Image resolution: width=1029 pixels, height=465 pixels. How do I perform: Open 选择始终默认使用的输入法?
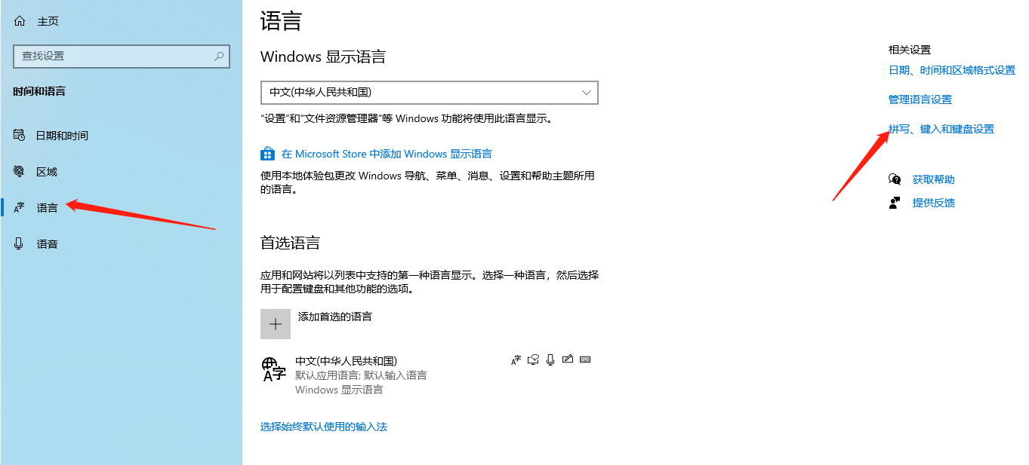[x=322, y=426]
